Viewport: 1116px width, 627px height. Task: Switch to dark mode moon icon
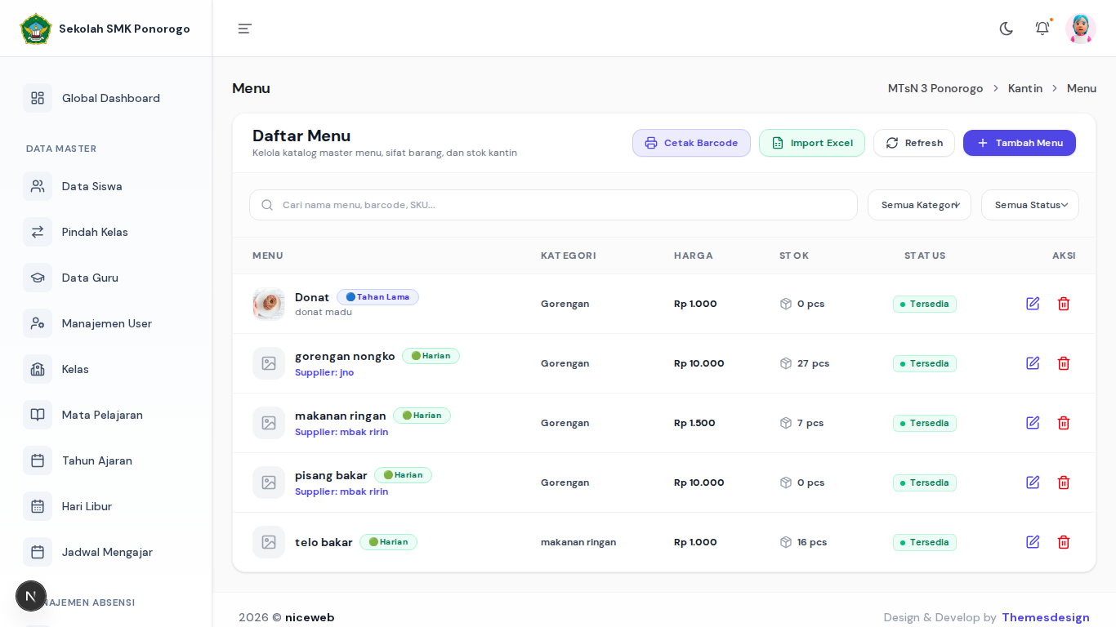[x=1007, y=29]
